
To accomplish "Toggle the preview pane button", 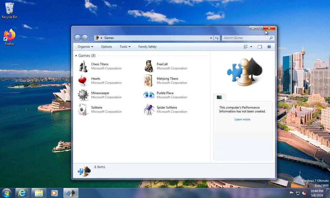I will pyautogui.click(x=260, y=47).
